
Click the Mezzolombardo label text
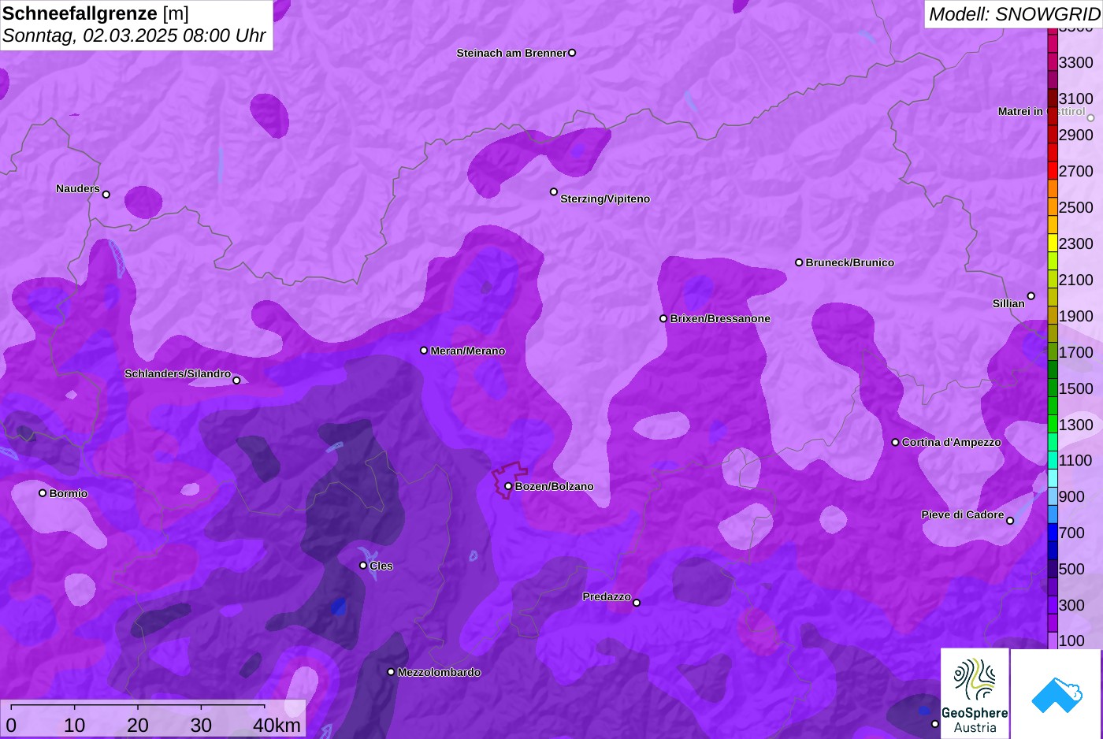click(x=440, y=672)
